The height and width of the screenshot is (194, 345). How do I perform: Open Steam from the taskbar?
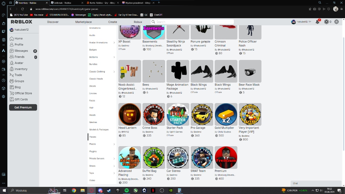pyautogui.click(x=109, y=191)
